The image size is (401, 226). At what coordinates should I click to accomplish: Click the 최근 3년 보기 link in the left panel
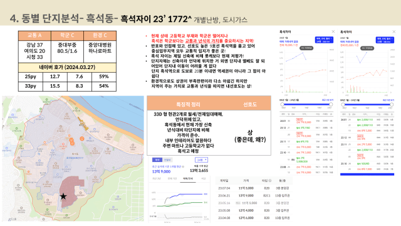coord(327,100)
